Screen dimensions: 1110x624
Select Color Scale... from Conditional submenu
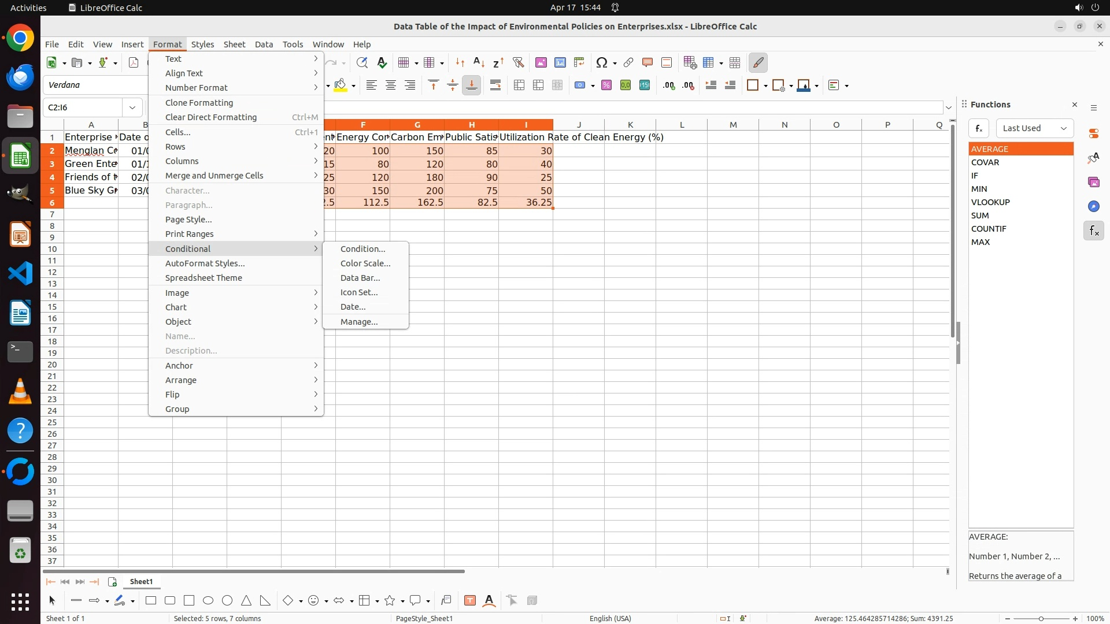(365, 263)
